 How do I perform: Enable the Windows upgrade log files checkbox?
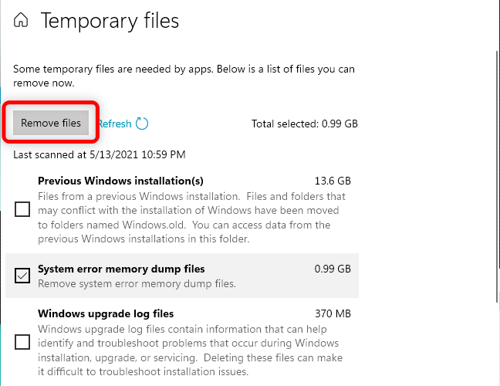pos(22,342)
